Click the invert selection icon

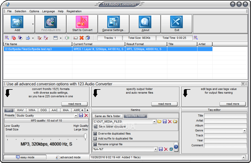click(20, 38)
